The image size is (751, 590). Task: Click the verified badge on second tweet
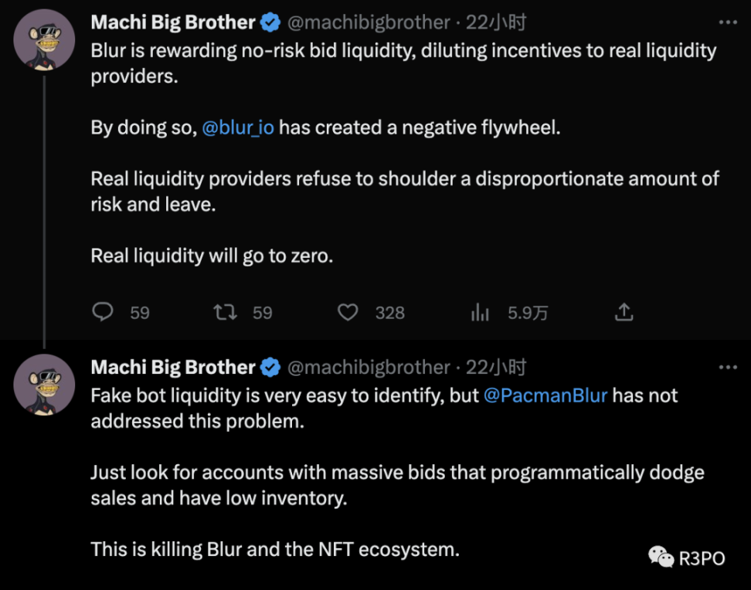click(270, 368)
